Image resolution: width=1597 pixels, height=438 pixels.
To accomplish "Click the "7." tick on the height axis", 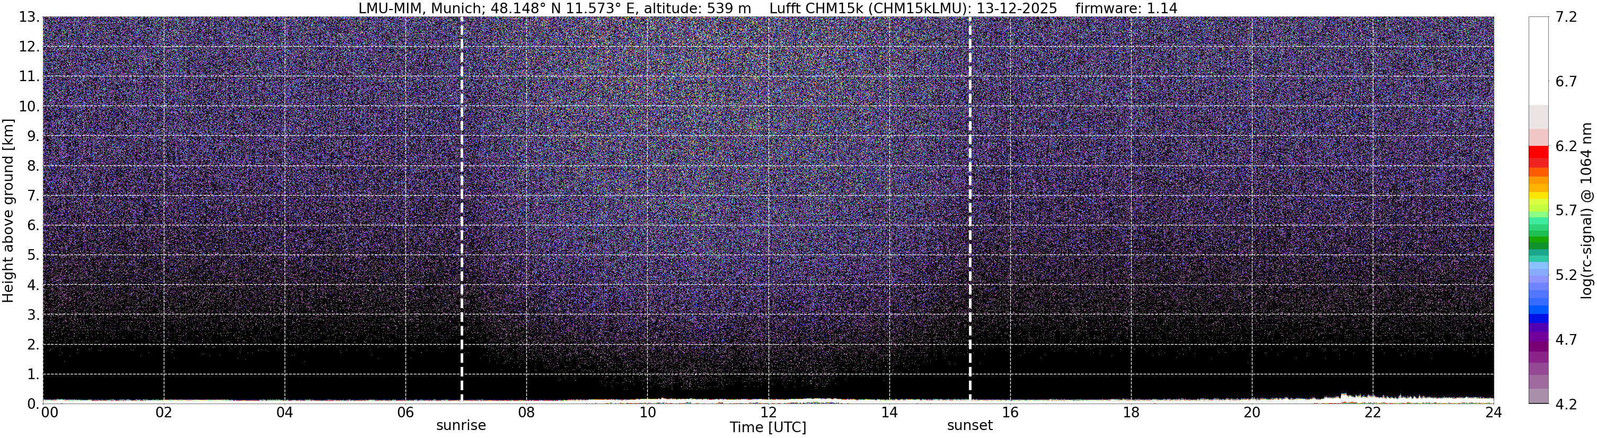I will [33, 196].
